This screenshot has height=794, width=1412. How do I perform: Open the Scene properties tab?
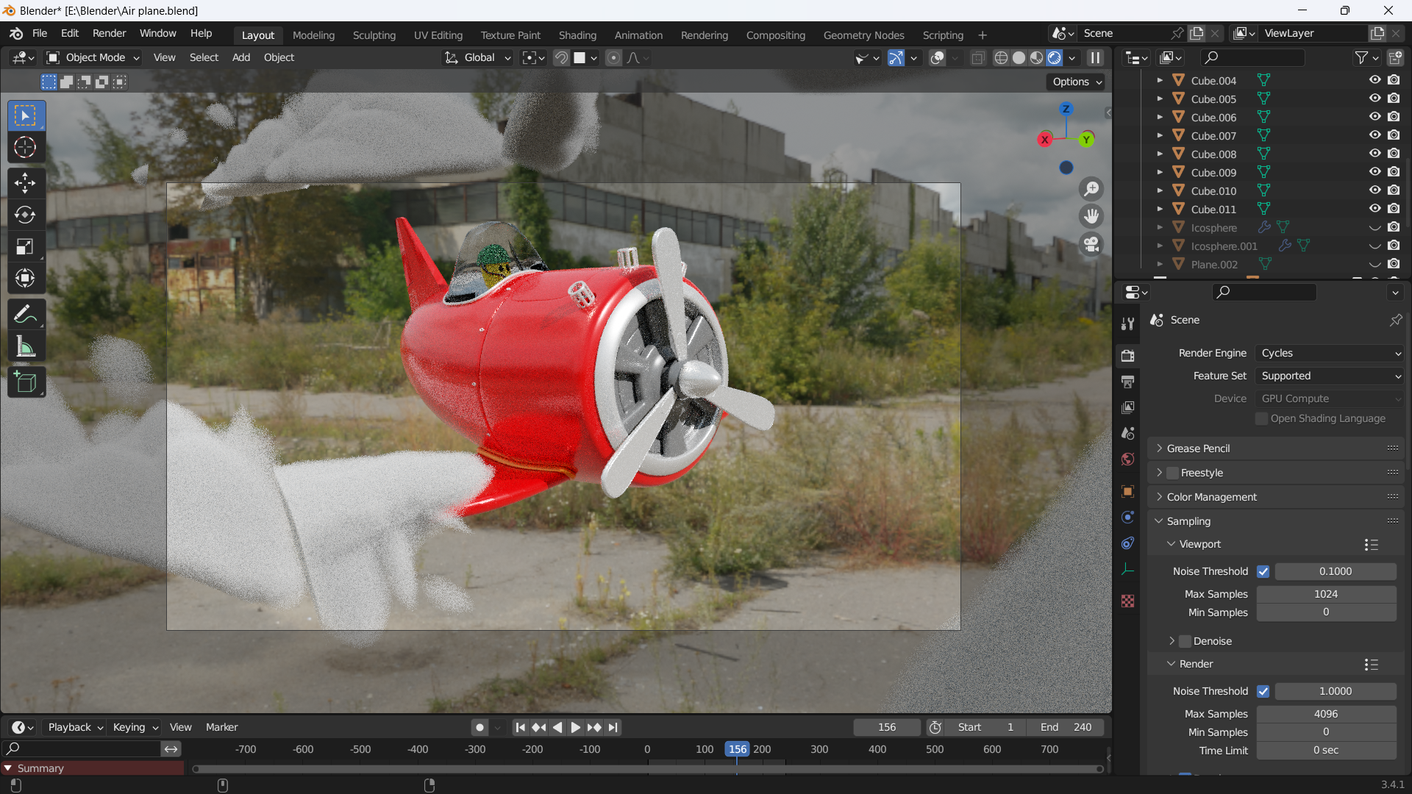coord(1127,433)
